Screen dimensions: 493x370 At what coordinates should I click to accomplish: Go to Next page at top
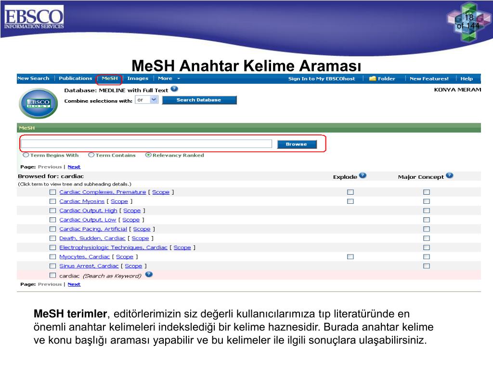tap(74, 167)
